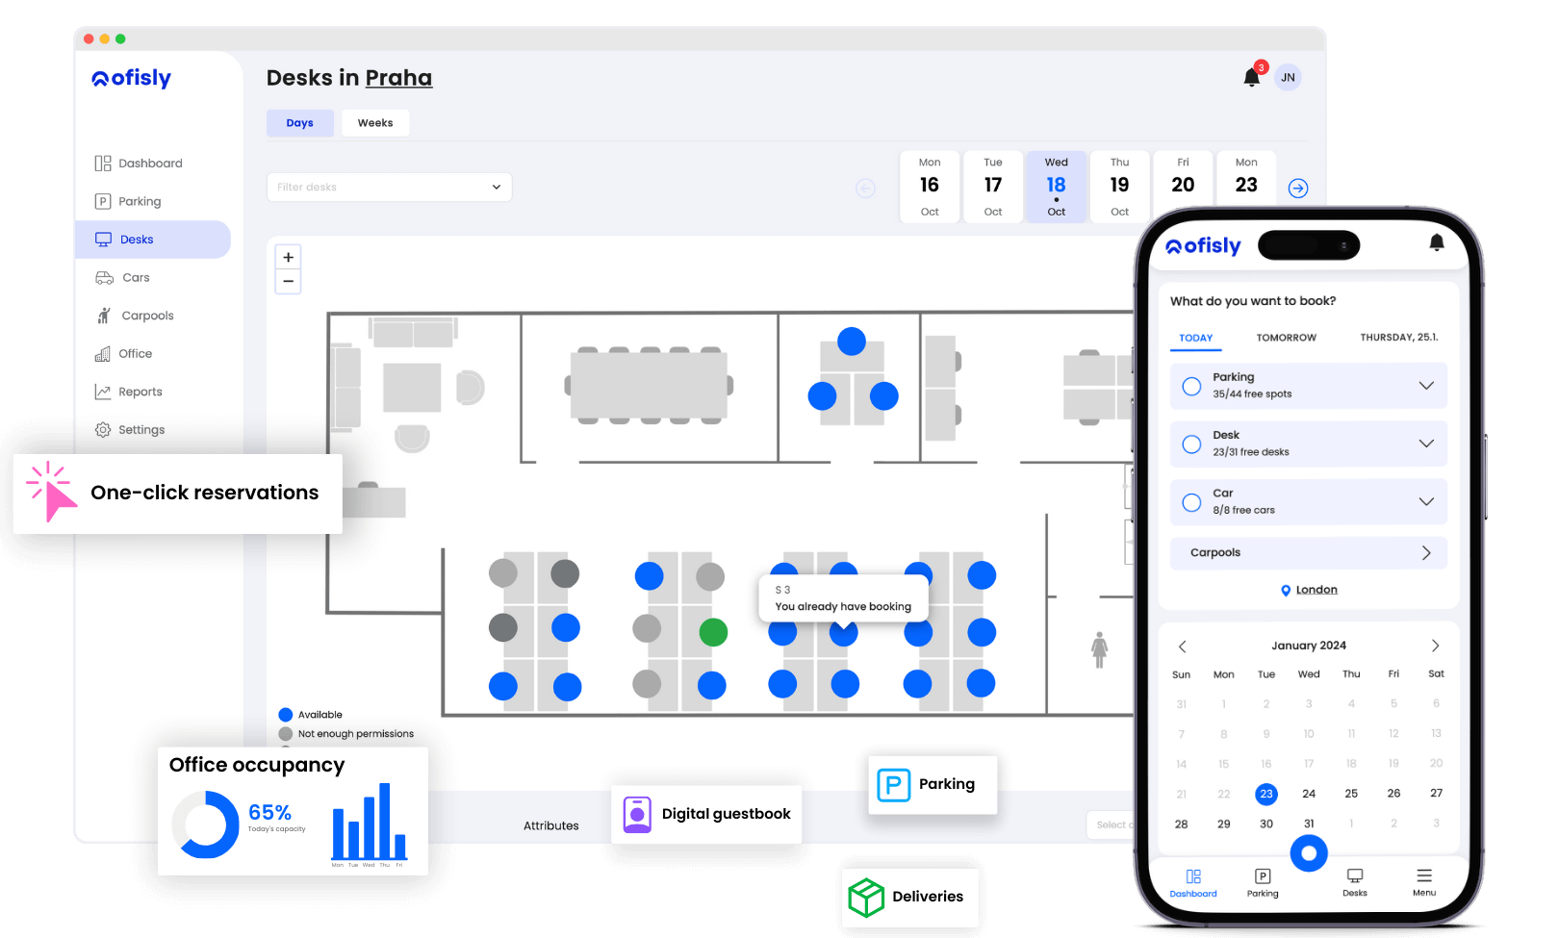Expand the Car booking row chevron
Screen dimensions: 1559x938
tap(1426, 502)
